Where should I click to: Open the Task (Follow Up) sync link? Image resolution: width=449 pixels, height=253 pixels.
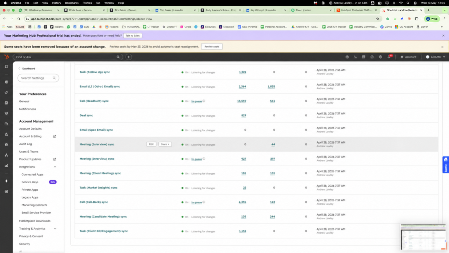tap(95, 72)
